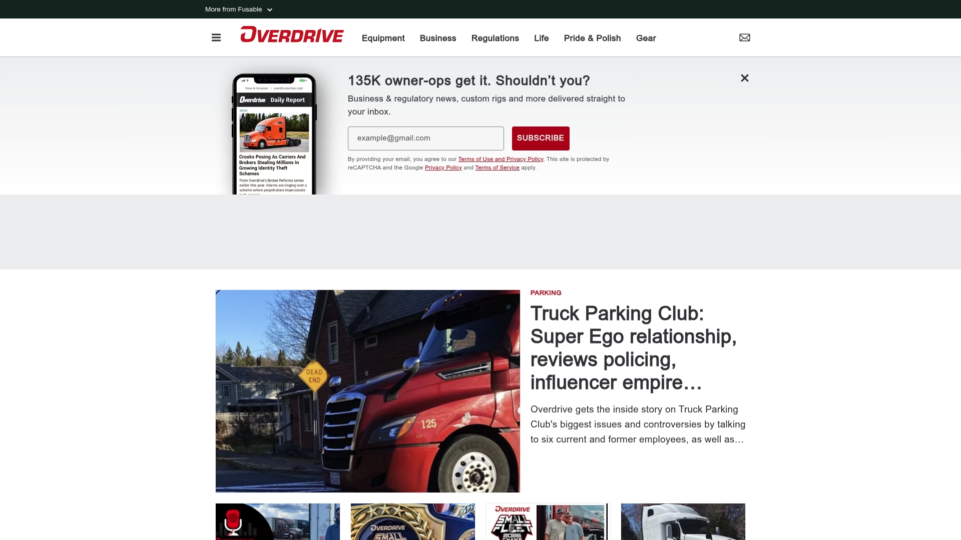Open the Pride & Polish menu
This screenshot has height=540, width=961.
593,38
